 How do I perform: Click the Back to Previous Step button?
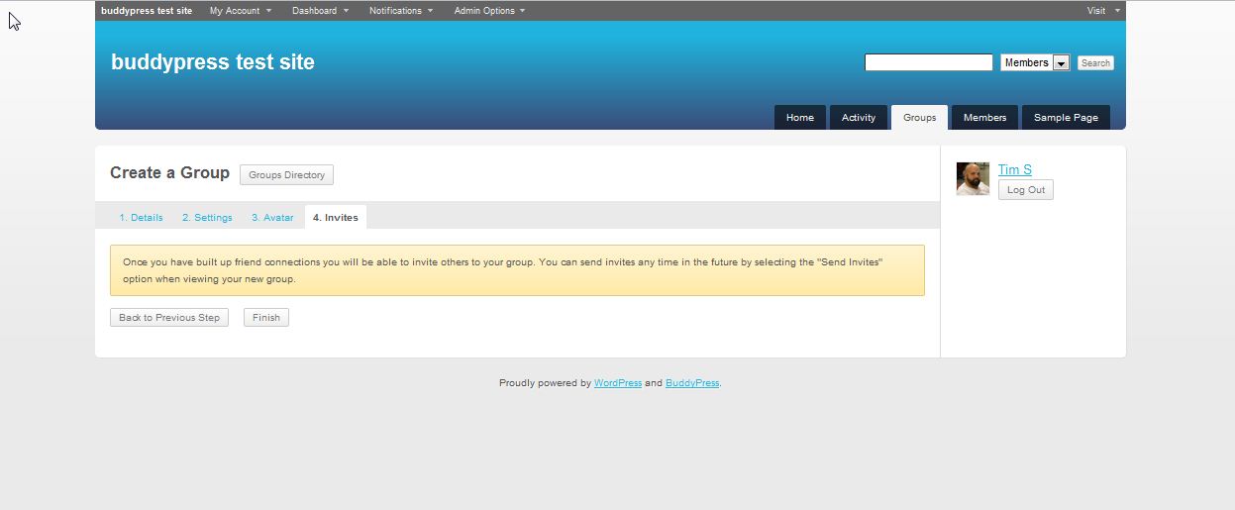tap(169, 318)
